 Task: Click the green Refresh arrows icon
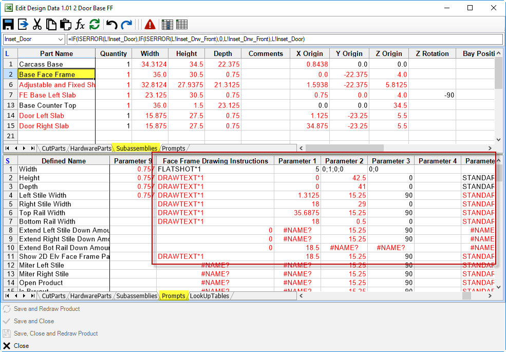[x=94, y=25]
